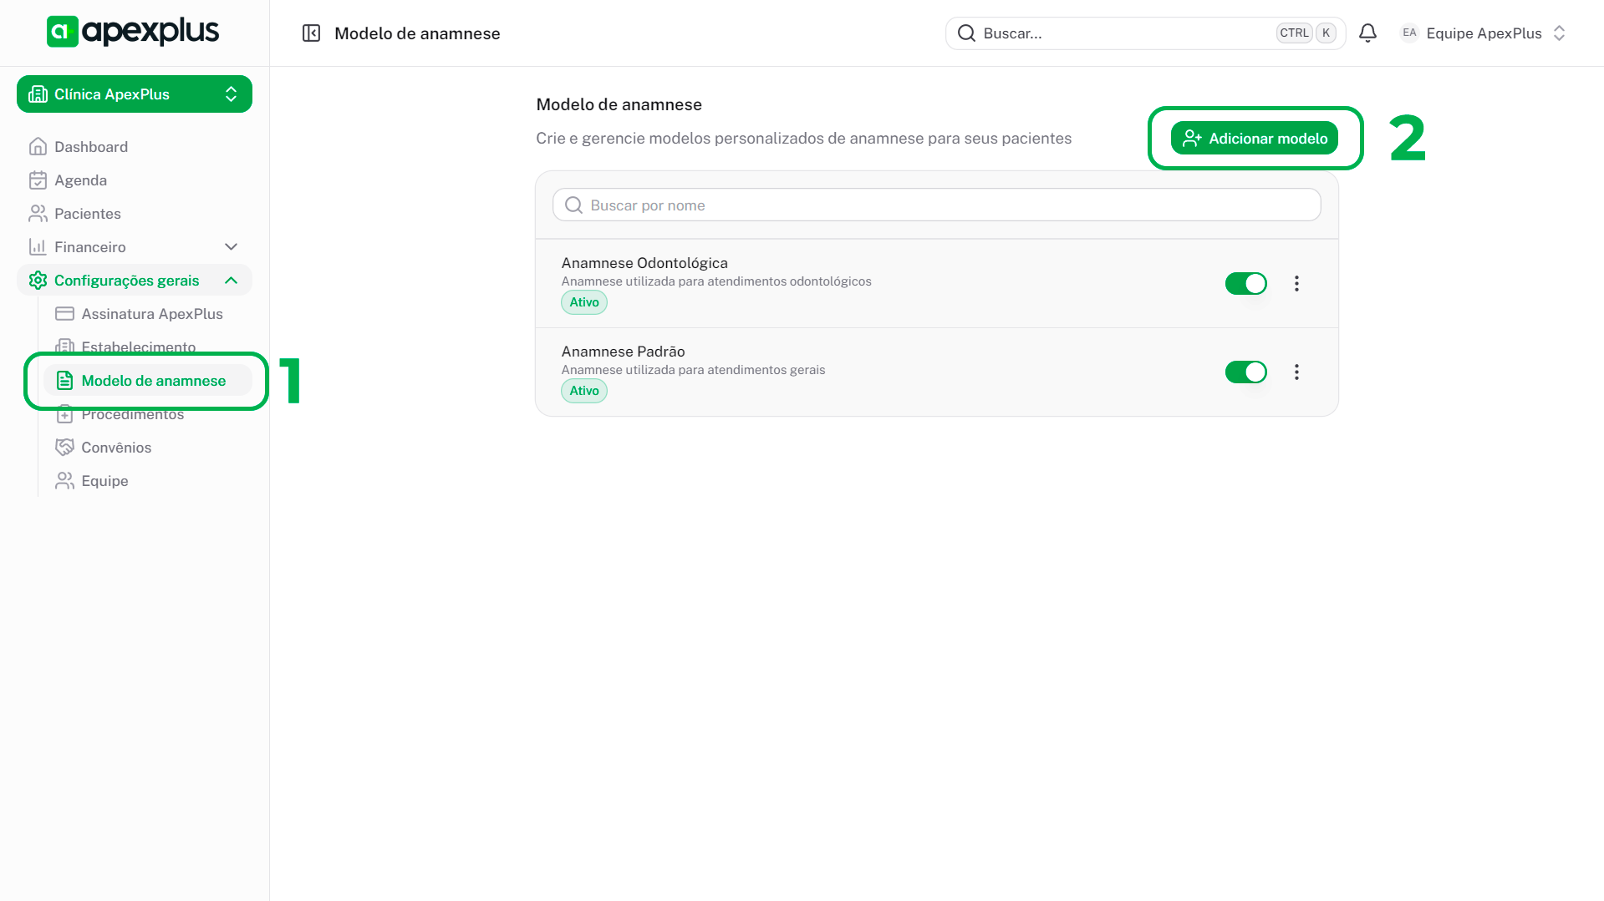The image size is (1604, 901).
Task: Click the Adicionar modelo button
Action: [1254, 139]
